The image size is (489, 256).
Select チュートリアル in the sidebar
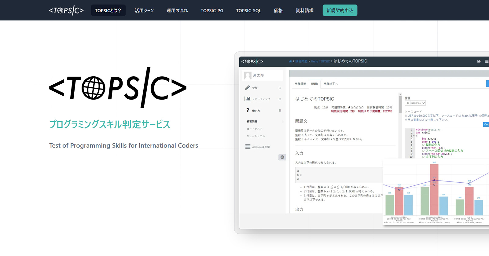(256, 136)
